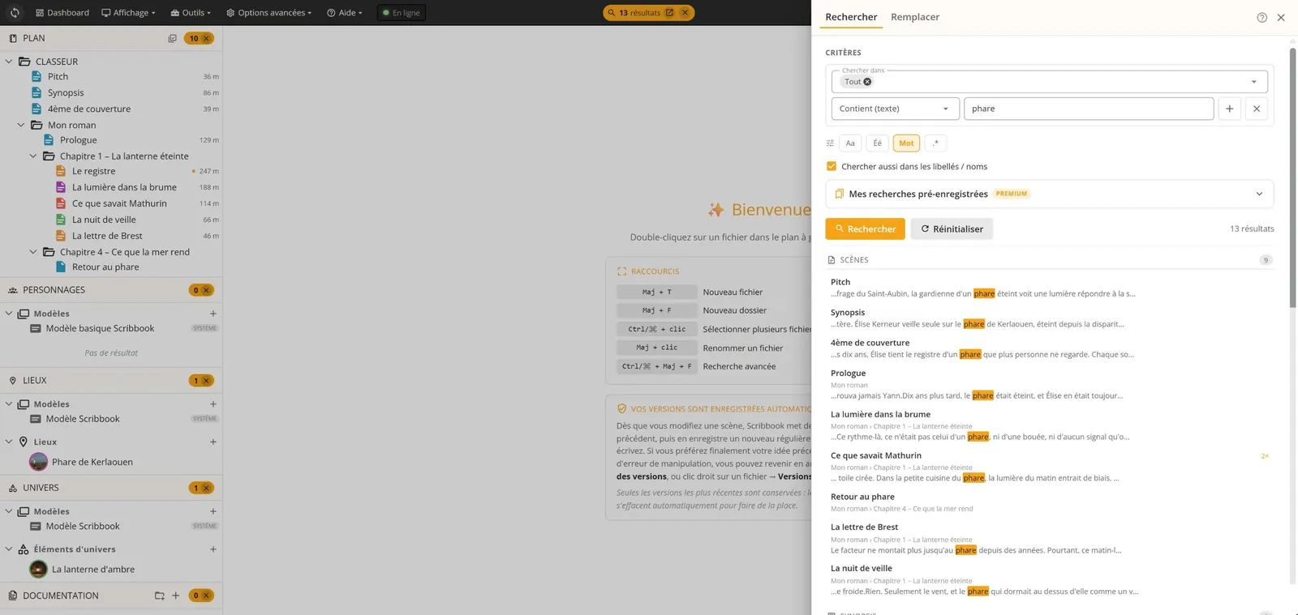Click the search text field containing 'phare'

(x=1089, y=109)
